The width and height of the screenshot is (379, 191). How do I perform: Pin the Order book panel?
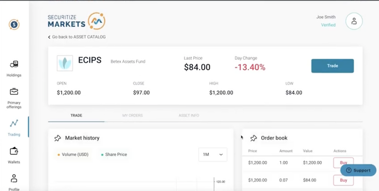(253, 138)
